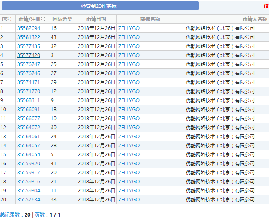The image size is (269, 219).
Task: Click the 申请日期 column header
Action: (96, 19)
